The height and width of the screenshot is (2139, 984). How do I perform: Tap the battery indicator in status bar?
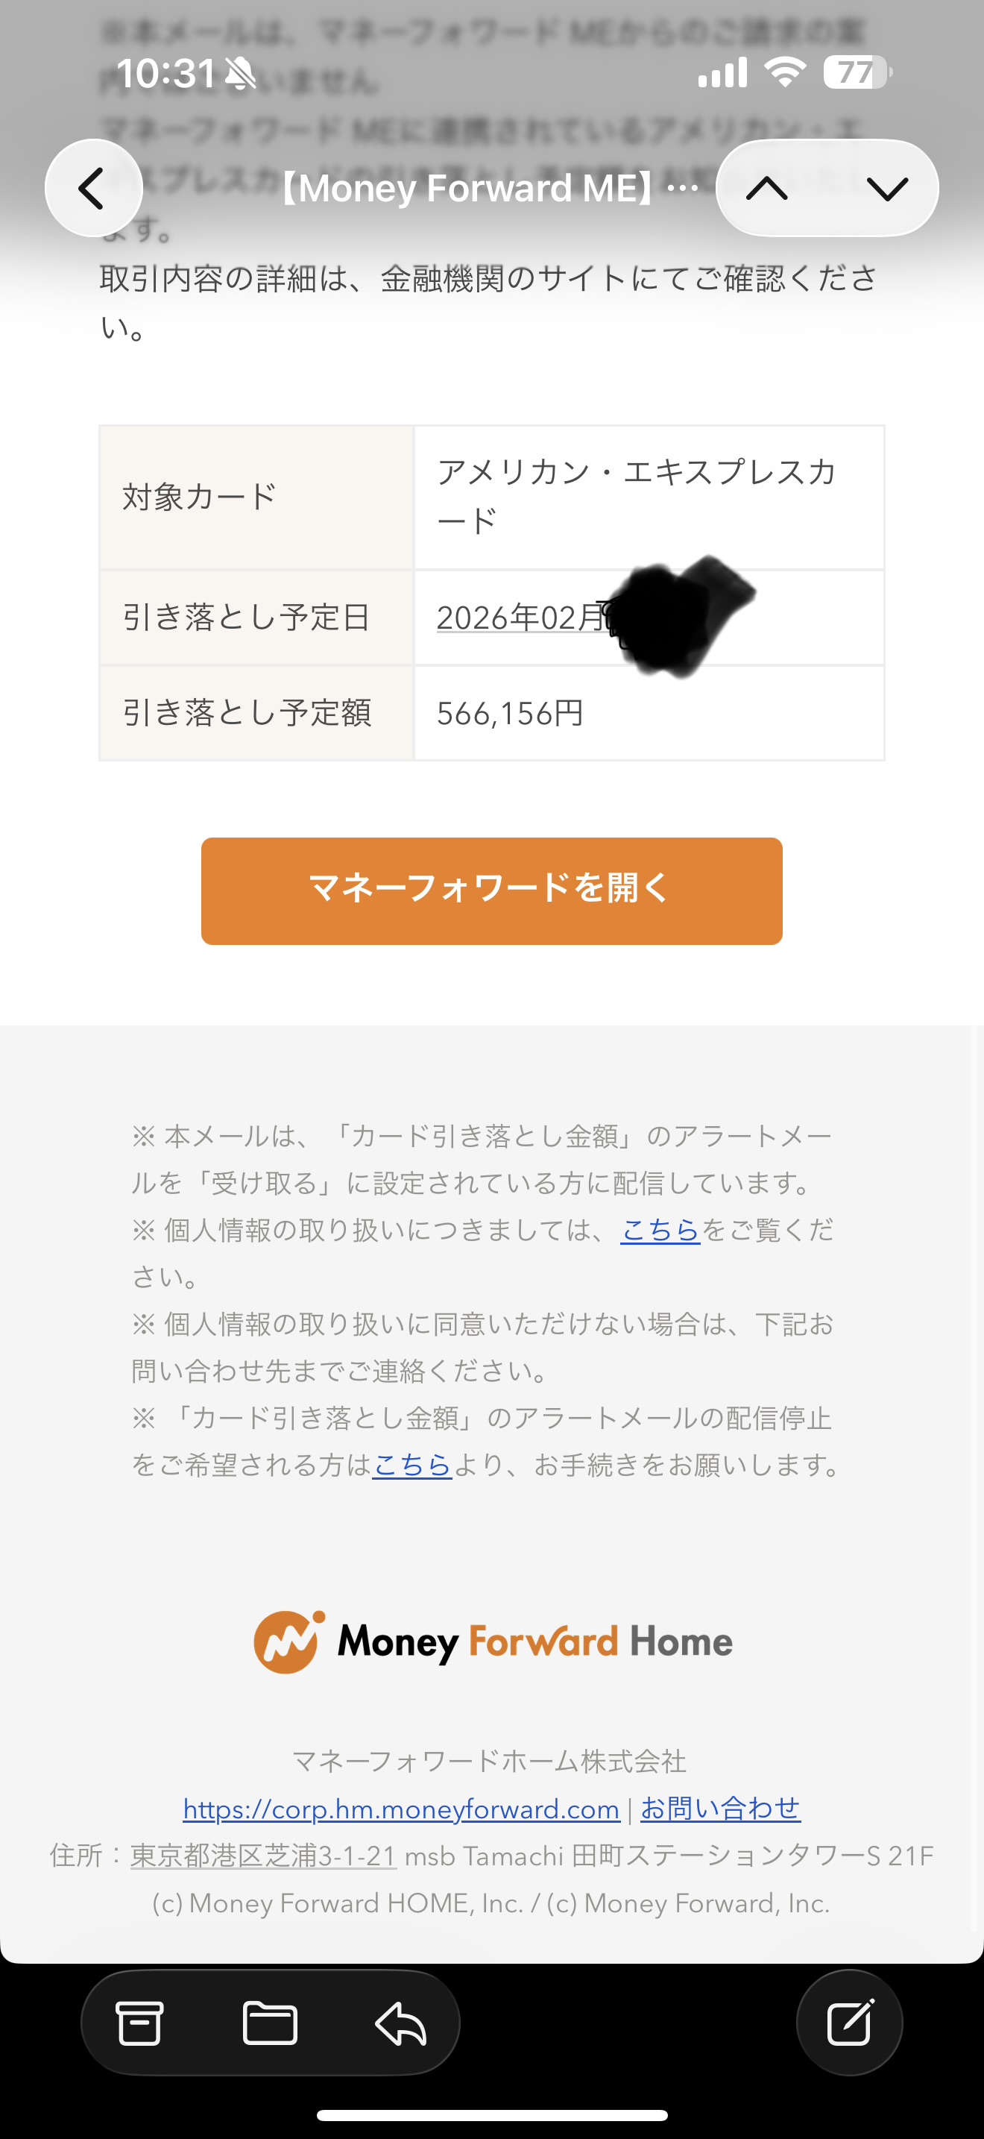[x=857, y=73]
